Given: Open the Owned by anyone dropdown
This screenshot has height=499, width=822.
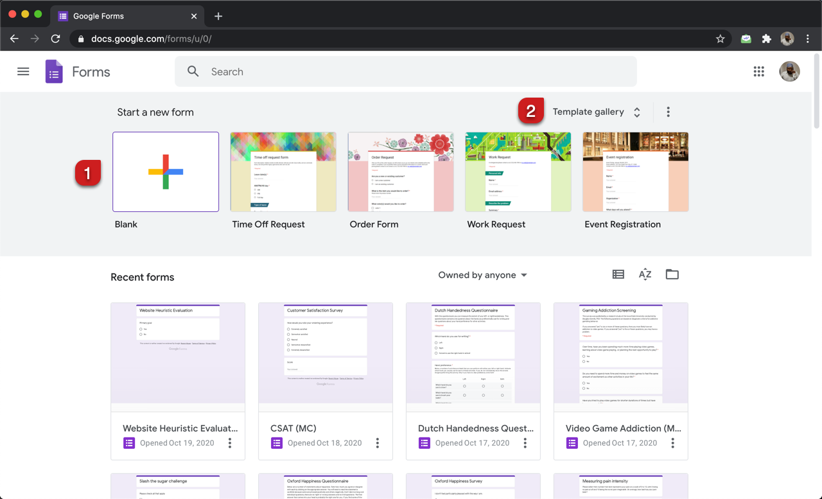Looking at the screenshot, I should [x=482, y=275].
